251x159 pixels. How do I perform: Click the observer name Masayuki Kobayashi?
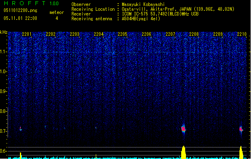143,4
